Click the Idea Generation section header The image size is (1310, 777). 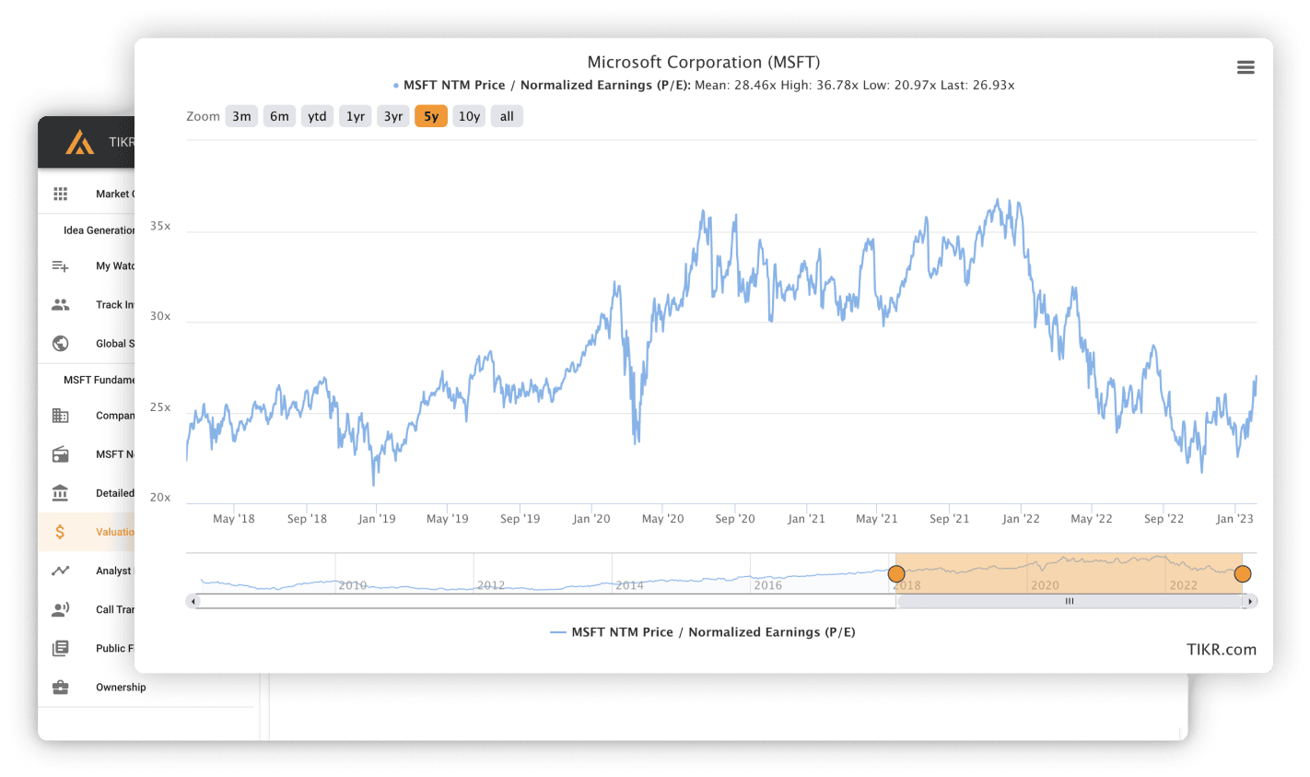(99, 230)
